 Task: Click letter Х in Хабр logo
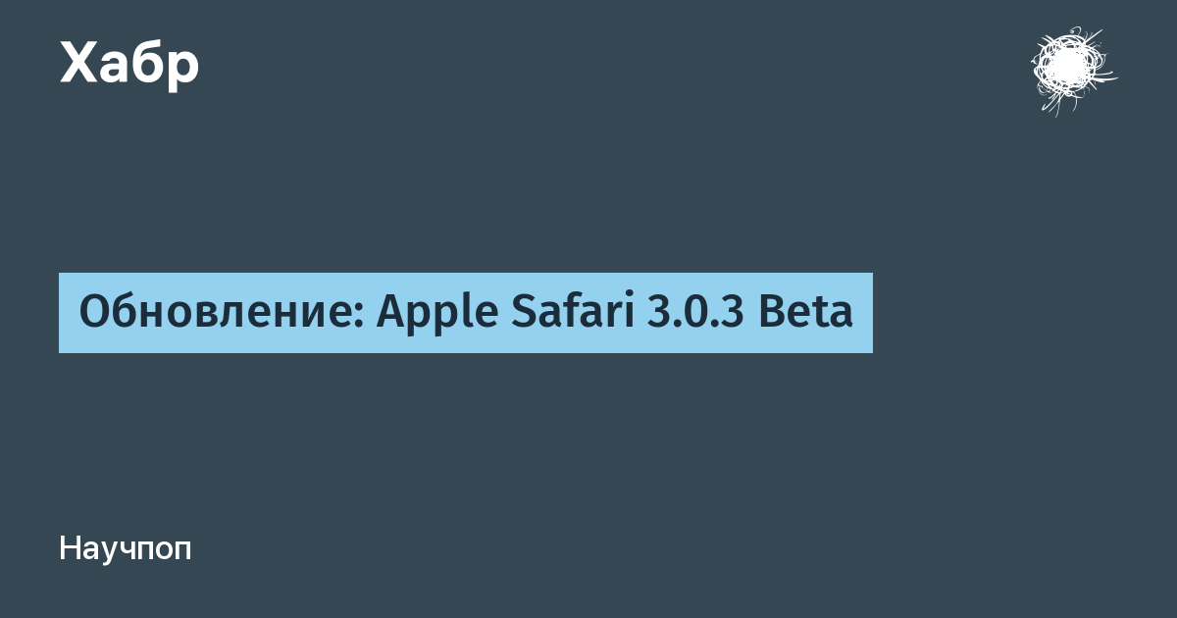(x=78, y=65)
